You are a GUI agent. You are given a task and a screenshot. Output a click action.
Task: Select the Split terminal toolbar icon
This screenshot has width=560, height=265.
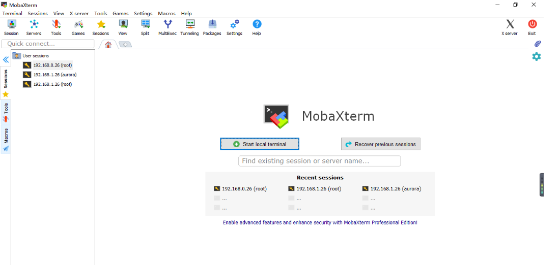click(x=145, y=28)
